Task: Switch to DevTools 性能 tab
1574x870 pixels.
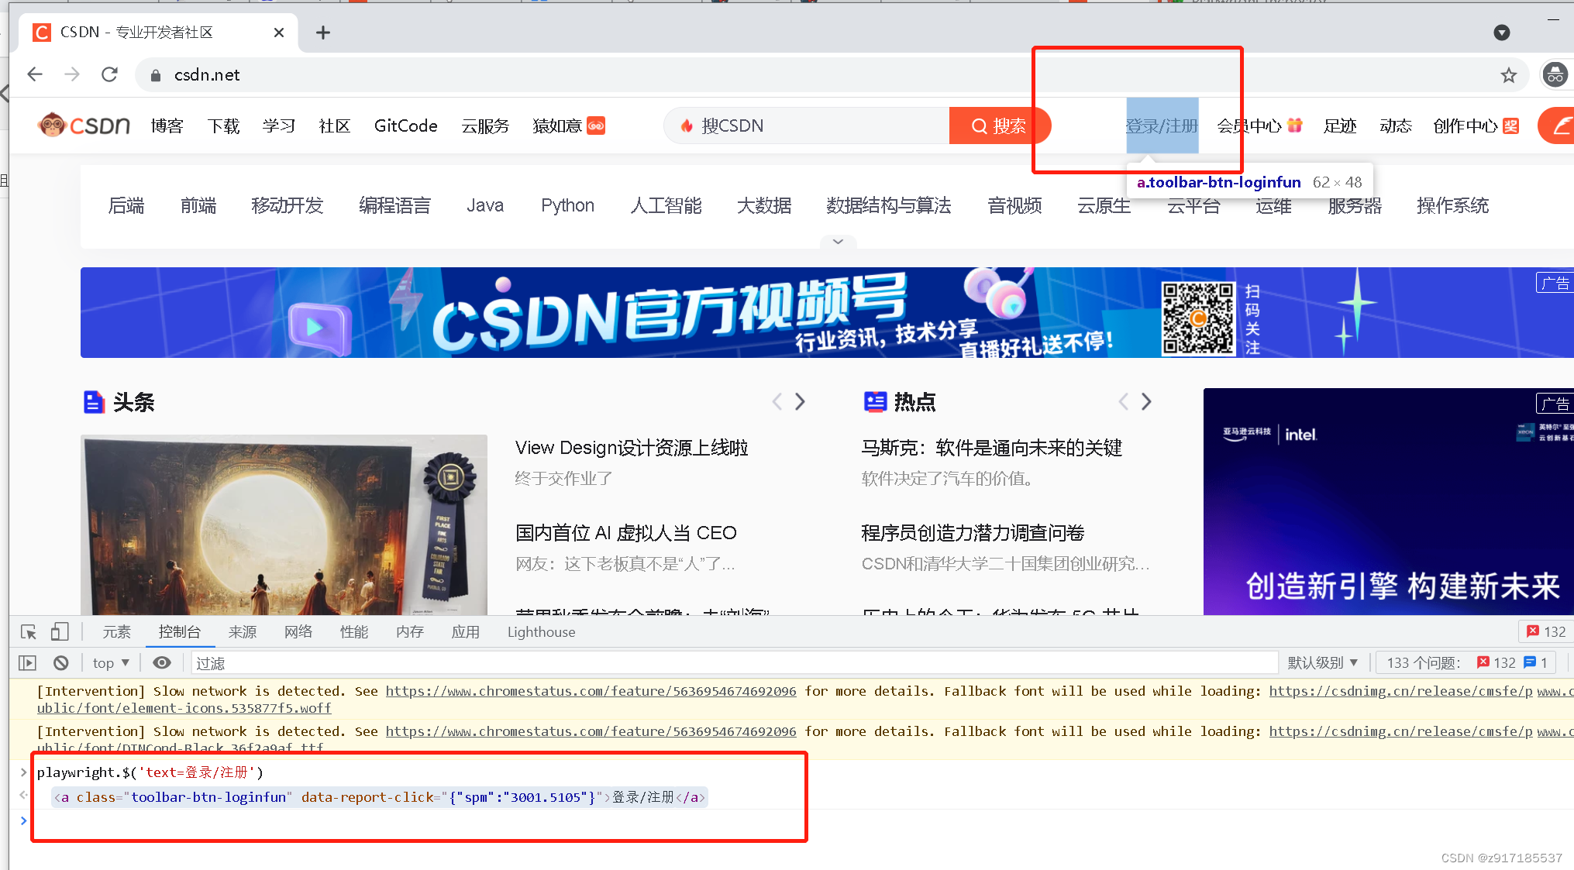Action: pos(354,632)
